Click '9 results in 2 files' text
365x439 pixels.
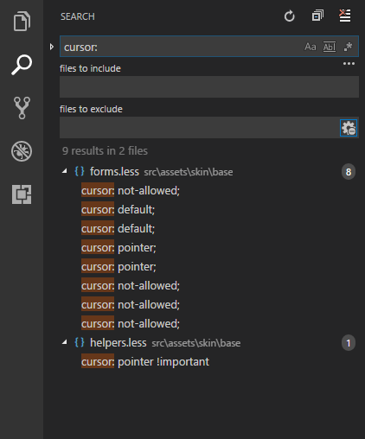tap(105, 150)
